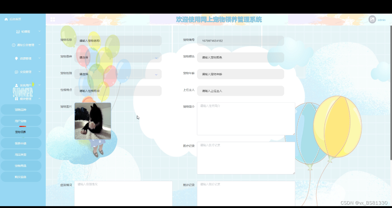Click the page vertical scrollbar
The width and height of the screenshot is (392, 208).
(x=391, y=92)
